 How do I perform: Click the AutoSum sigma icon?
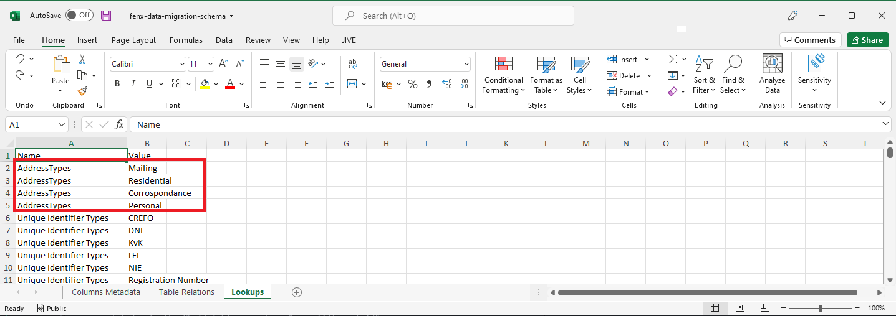click(673, 60)
